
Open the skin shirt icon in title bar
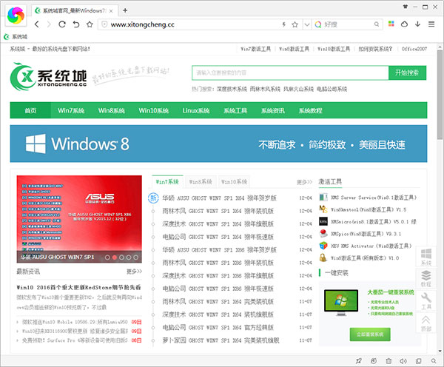[x=406, y=7]
